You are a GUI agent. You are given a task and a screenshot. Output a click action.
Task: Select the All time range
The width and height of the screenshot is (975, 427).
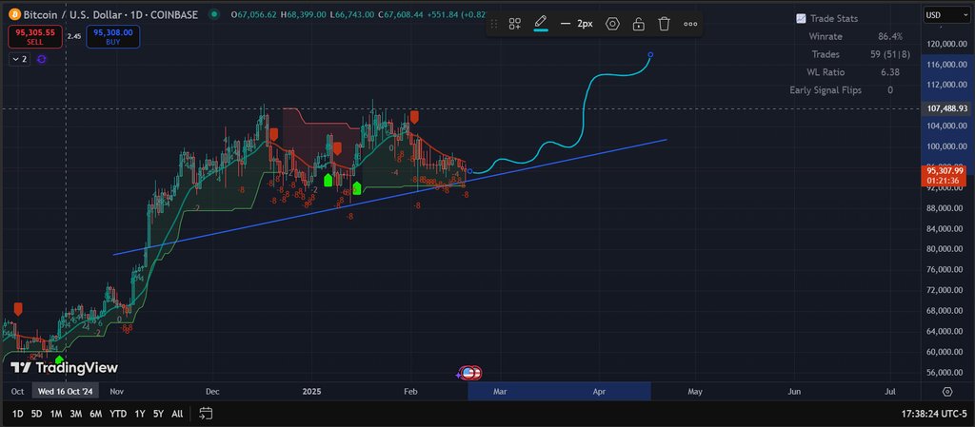[177, 414]
